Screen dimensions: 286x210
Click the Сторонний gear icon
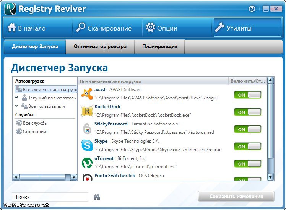pyautogui.click(x=19, y=131)
